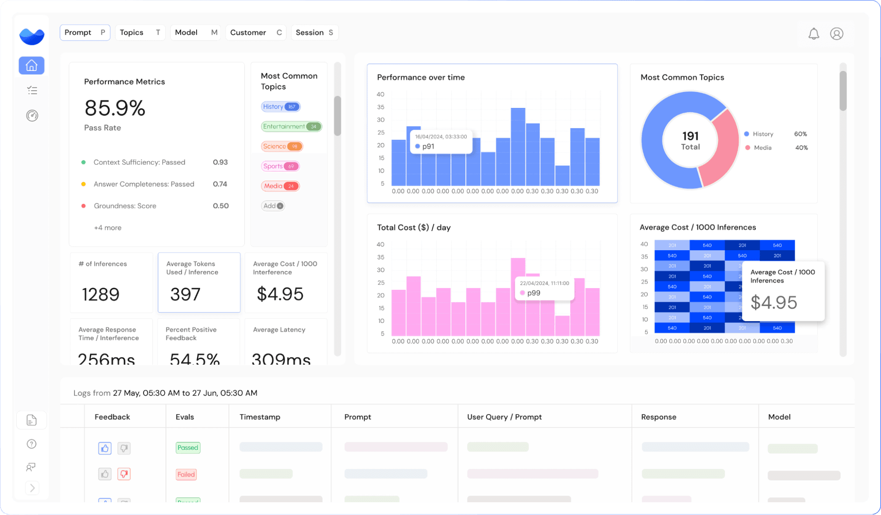Viewport: 881px width, 515px height.
Task: Click the Response column header
Action: pos(658,417)
